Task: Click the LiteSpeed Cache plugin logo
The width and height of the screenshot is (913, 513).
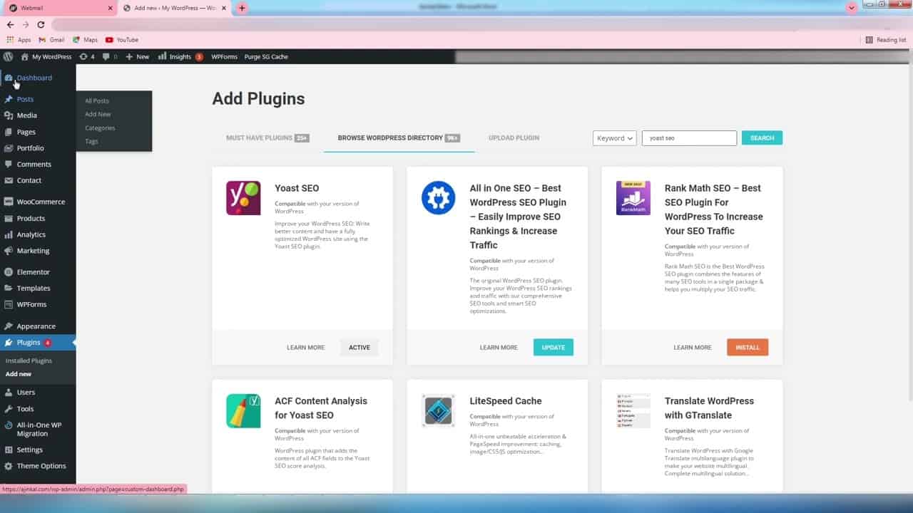Action: tap(438, 410)
